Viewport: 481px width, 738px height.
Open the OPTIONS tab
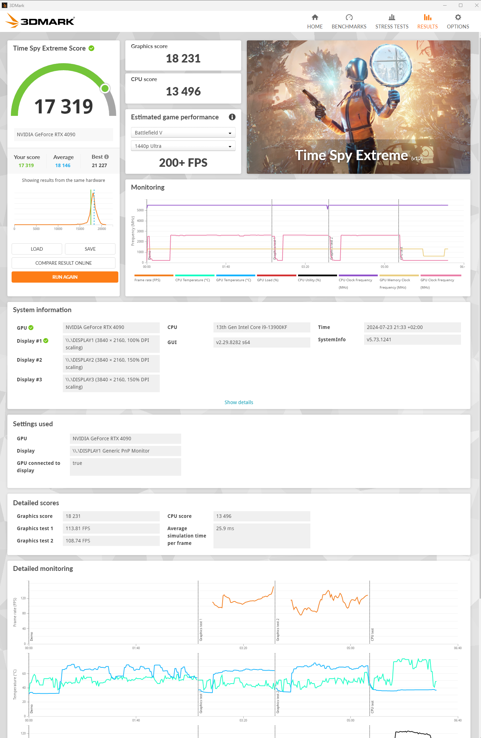[x=458, y=22]
